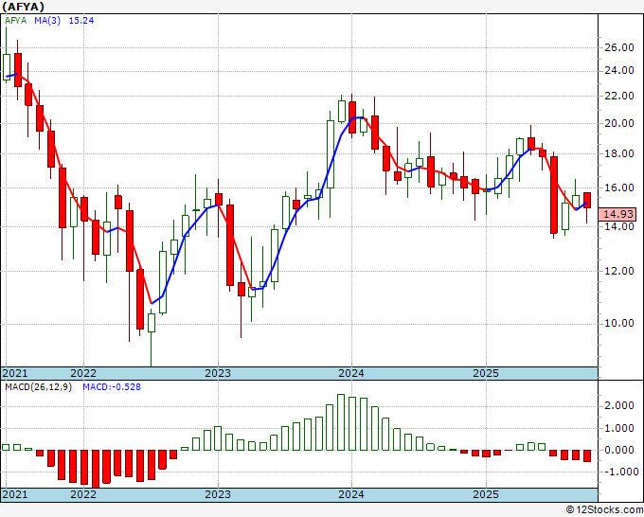Click the MACD:-0.528 value readout
The image size is (644, 517).
pyautogui.click(x=112, y=387)
